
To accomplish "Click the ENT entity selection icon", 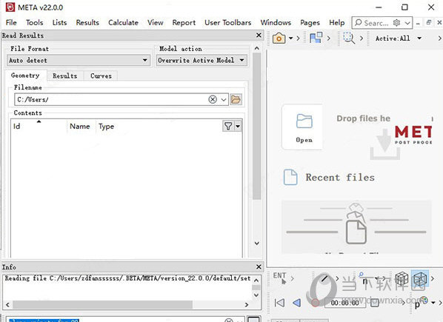I will pyautogui.click(x=280, y=278).
